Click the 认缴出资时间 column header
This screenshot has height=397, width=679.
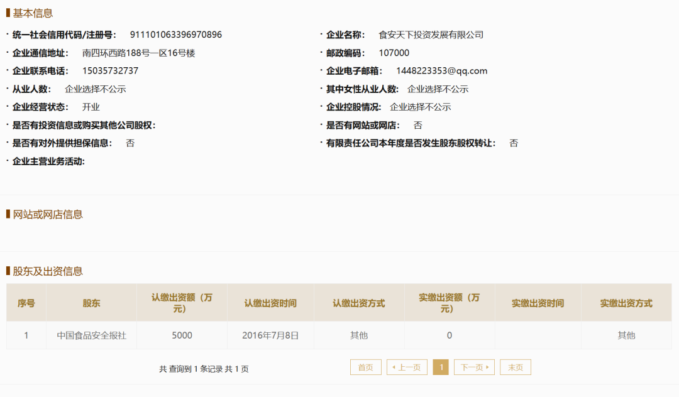(271, 302)
